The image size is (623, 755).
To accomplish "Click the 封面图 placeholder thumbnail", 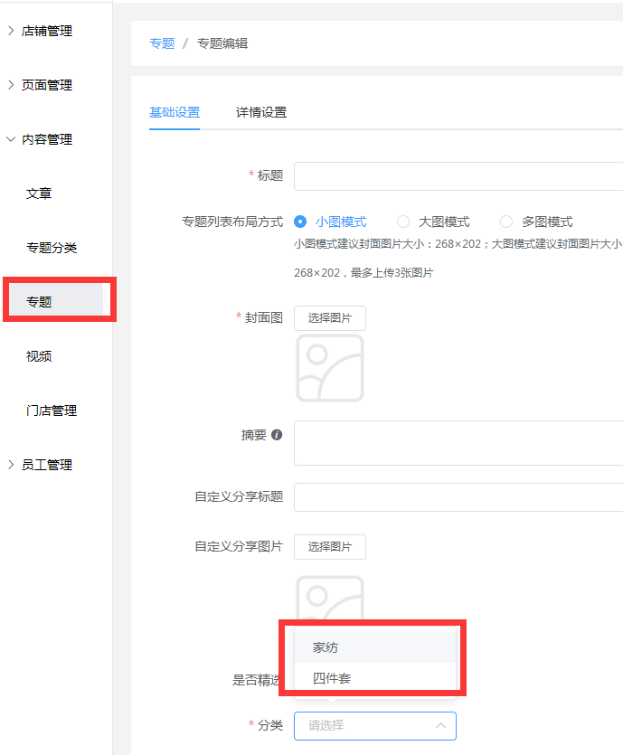I will [x=330, y=368].
